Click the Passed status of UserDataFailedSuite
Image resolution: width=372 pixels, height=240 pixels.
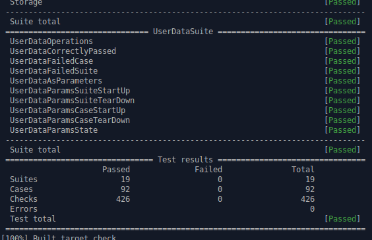click(x=342, y=71)
